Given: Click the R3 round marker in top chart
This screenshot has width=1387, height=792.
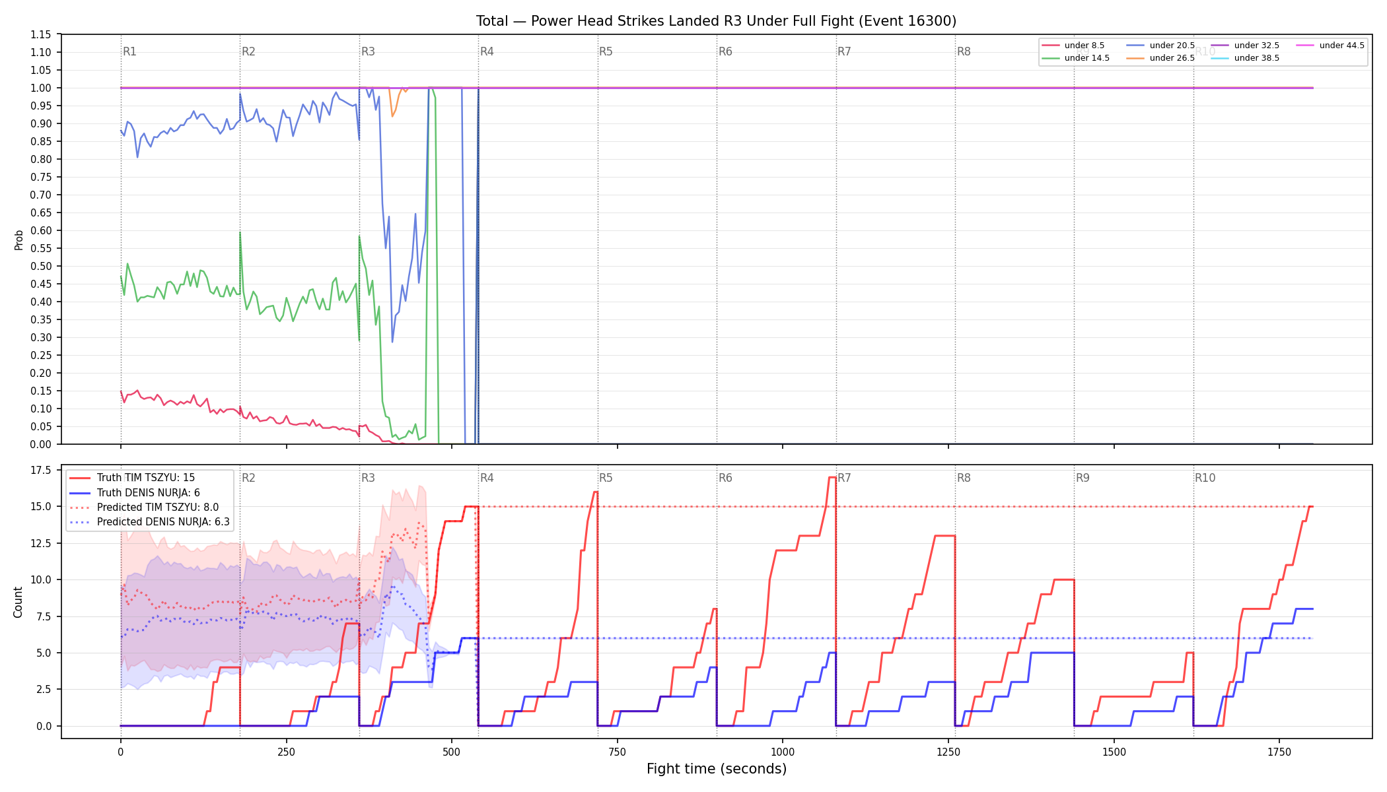Looking at the screenshot, I should coord(368,51).
